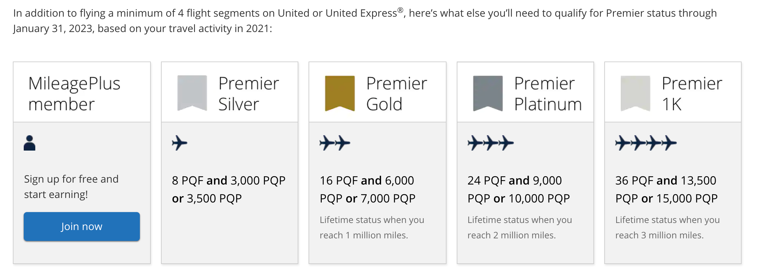Select the Premier 1K card title
This screenshot has width=757, height=280.
tap(692, 94)
